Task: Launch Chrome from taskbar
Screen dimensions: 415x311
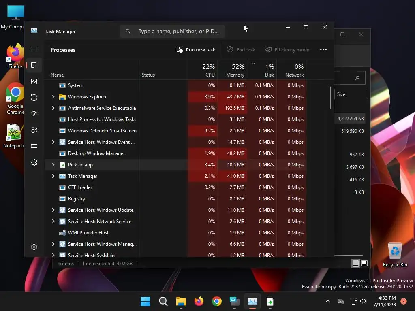Action: point(217,301)
